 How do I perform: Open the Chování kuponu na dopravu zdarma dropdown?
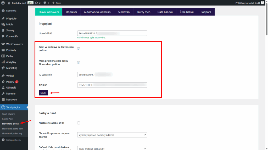[112, 135]
